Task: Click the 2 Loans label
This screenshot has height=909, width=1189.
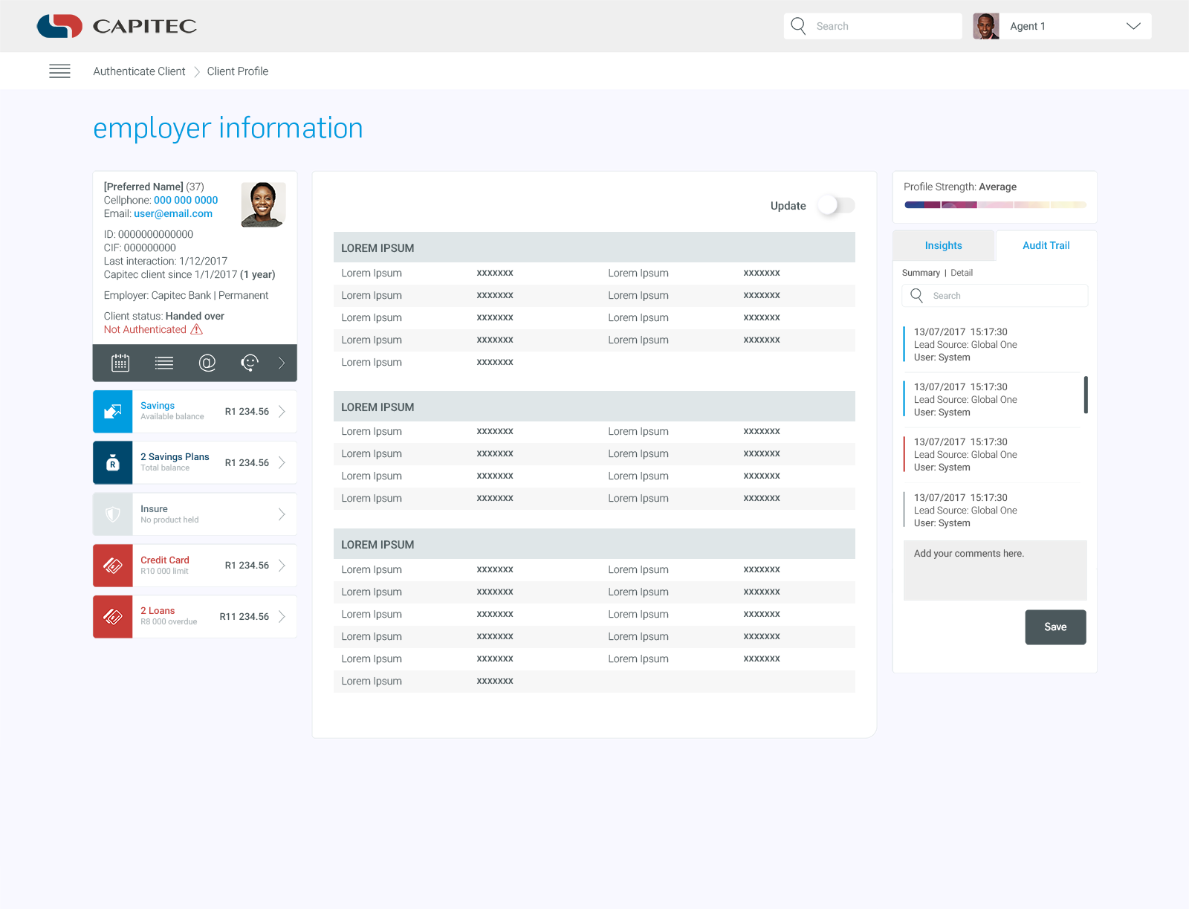Action: click(158, 611)
